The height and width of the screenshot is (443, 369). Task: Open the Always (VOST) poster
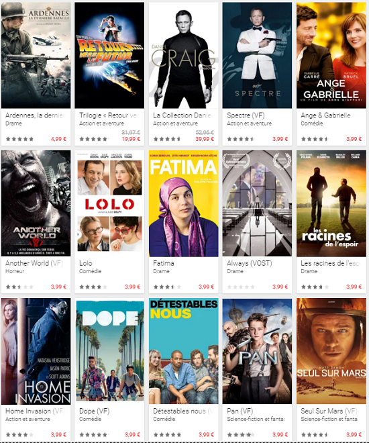click(257, 203)
